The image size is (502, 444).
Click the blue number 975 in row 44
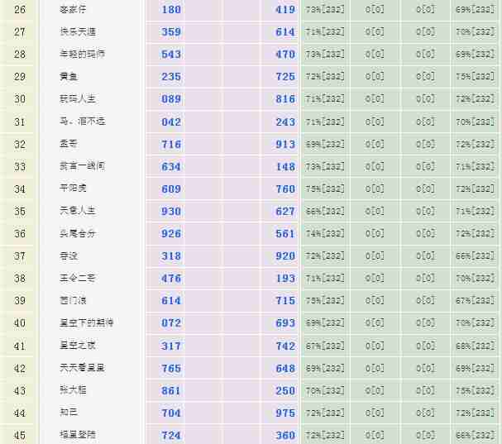point(284,413)
